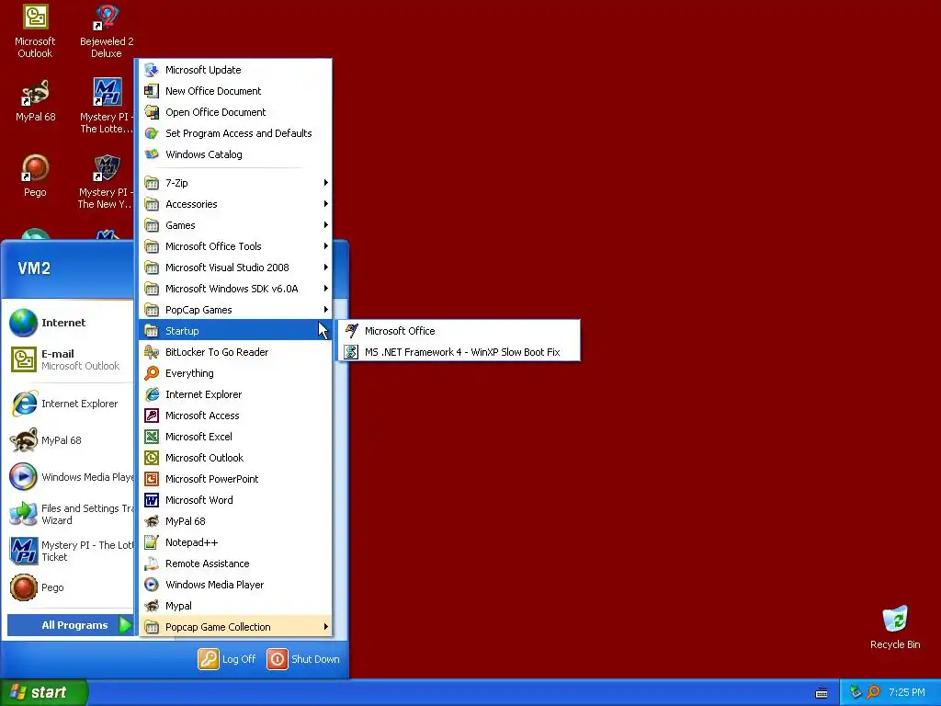The image size is (941, 706).
Task: Select MyPal 68 in All Programs list
Action: click(235, 521)
